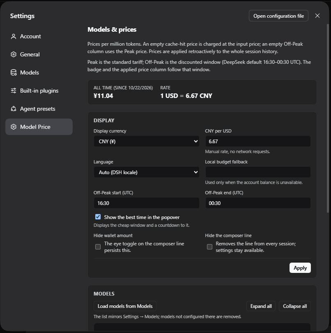The width and height of the screenshot is (331, 333).
Task: Click Load models from Models button
Action: (125, 306)
